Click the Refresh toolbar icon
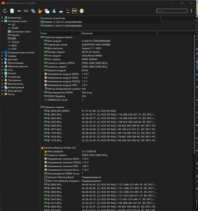 coord(5,11)
